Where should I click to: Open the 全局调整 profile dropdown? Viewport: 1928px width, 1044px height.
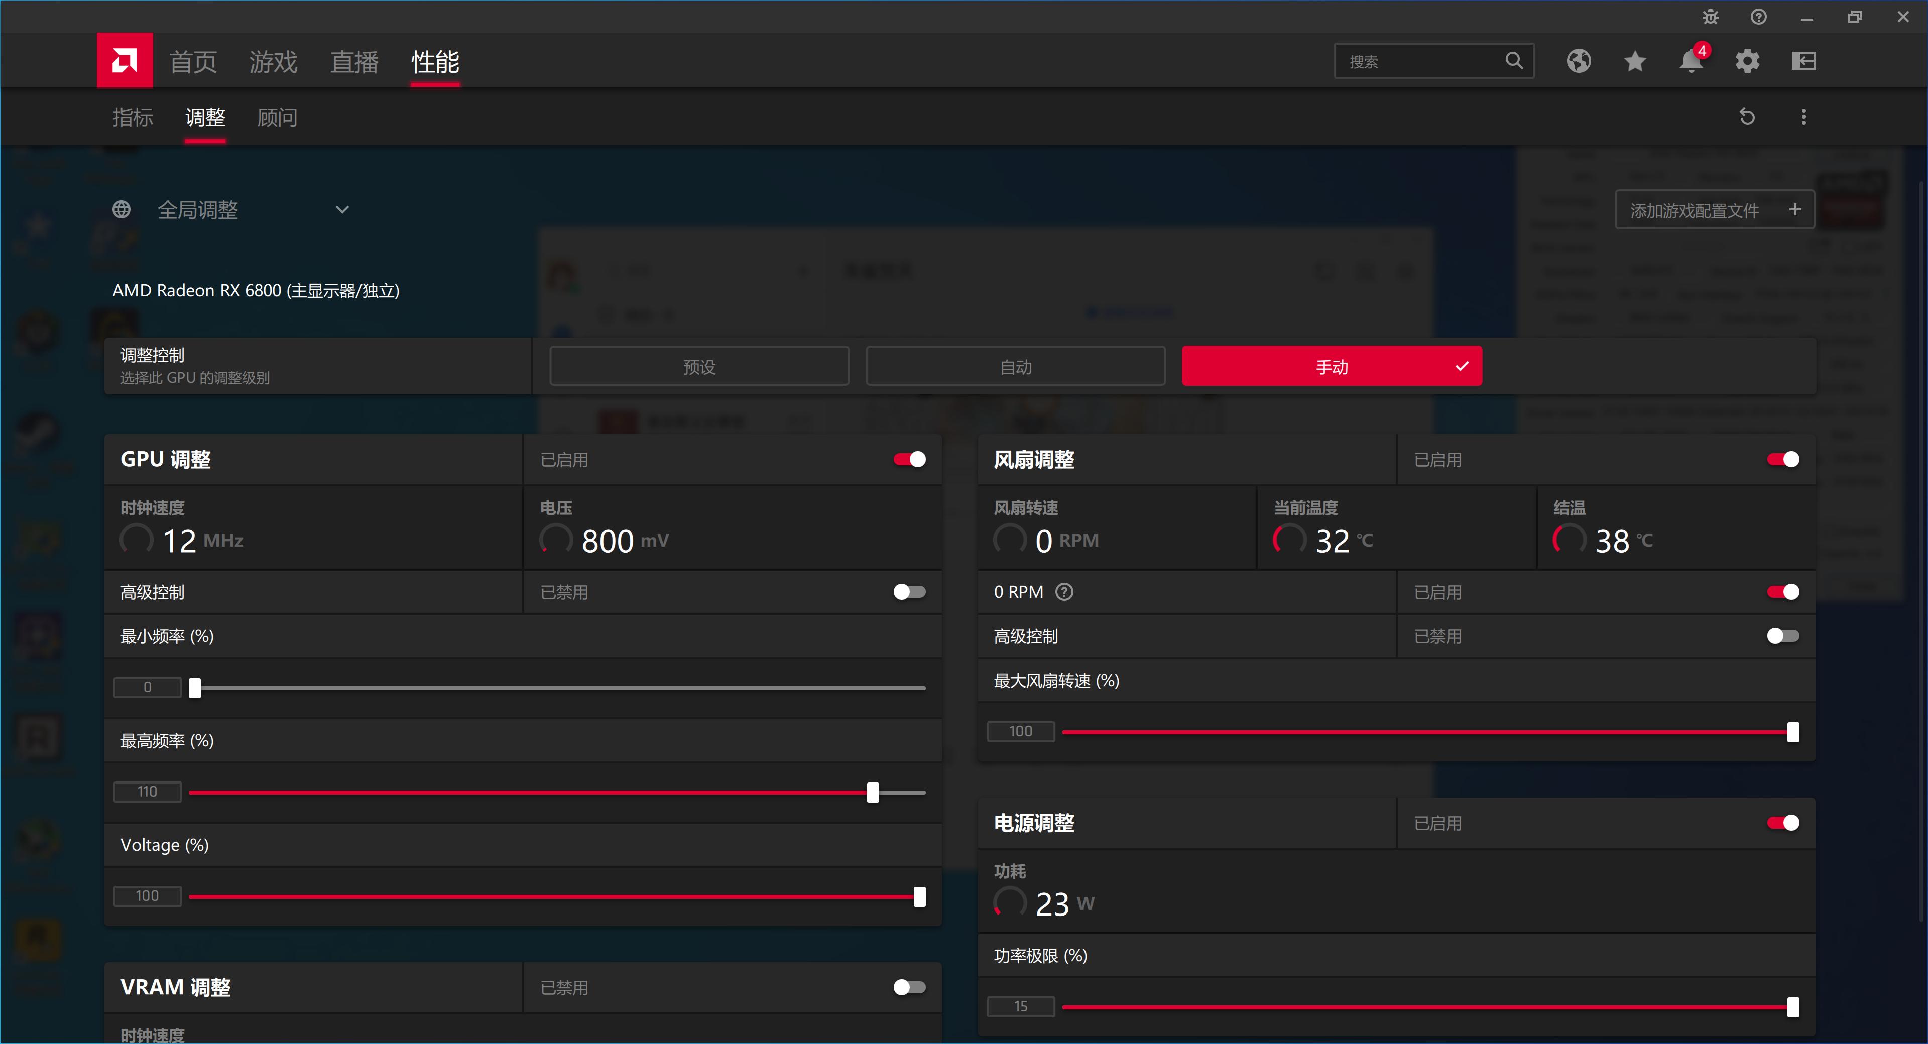342,209
